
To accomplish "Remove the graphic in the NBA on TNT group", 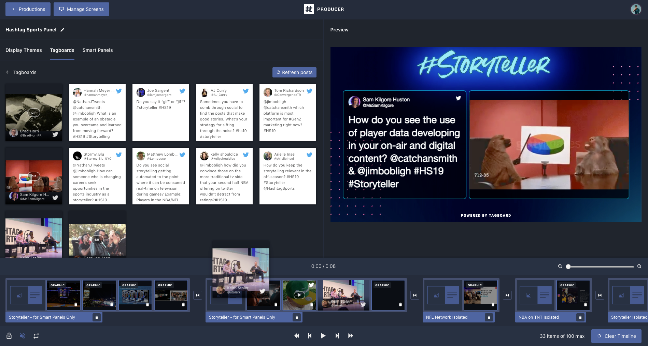I will [x=586, y=304].
